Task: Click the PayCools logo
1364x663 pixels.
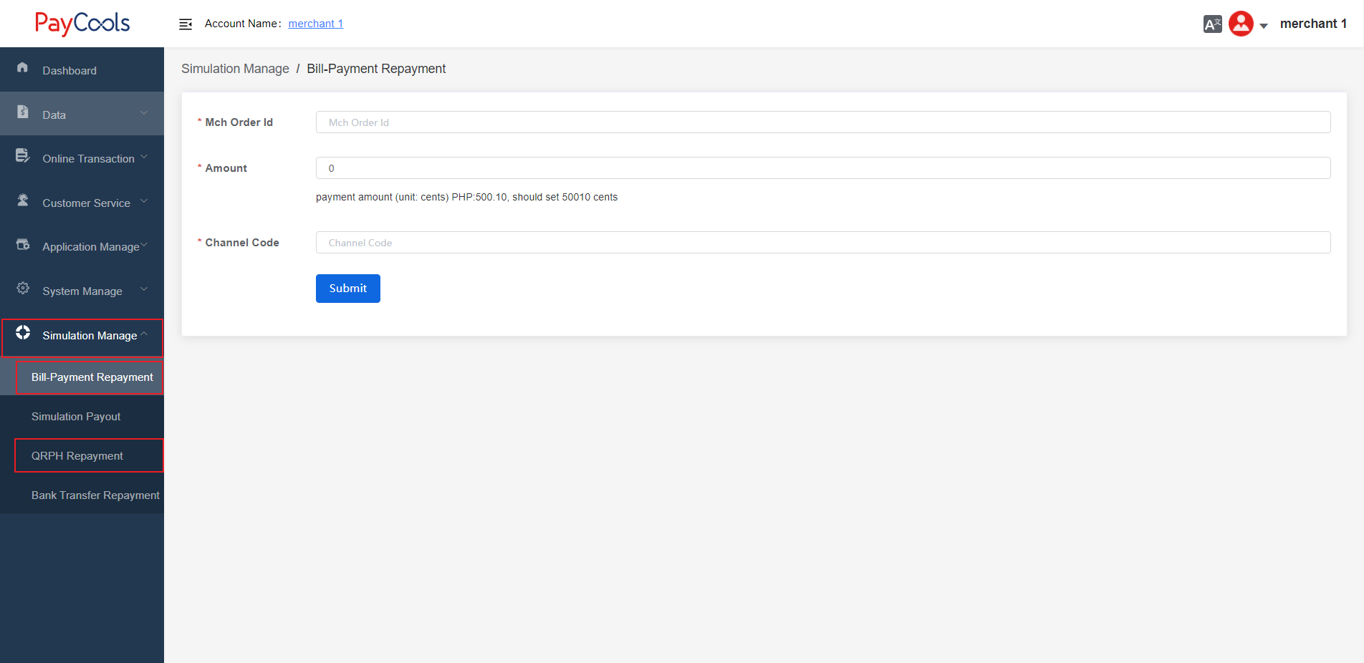Action: (x=82, y=24)
